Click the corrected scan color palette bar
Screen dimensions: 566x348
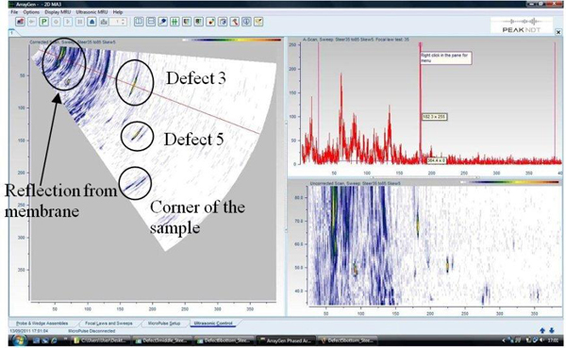(232, 40)
